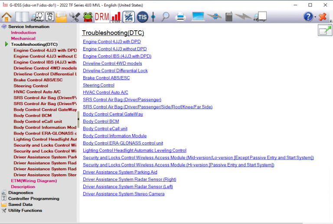The image size is (333, 224).
Task: Click the connection sync arrows icon
Action: coord(215,16)
